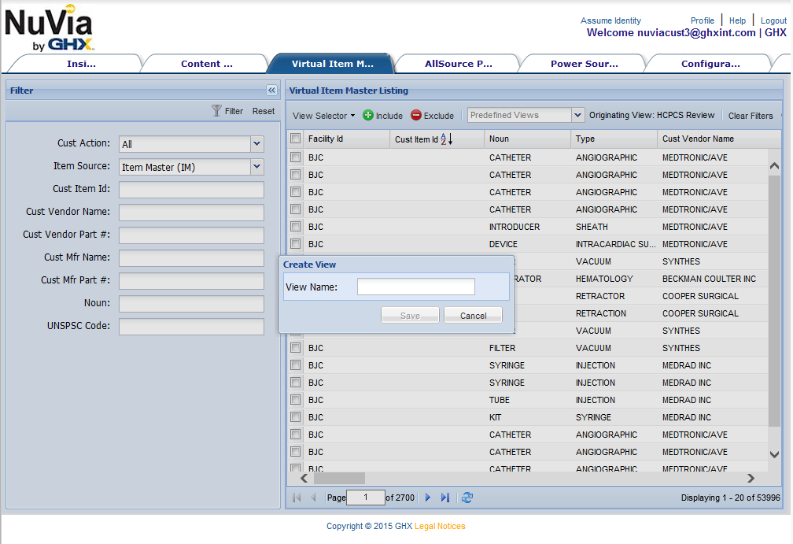The image size is (793, 544).
Task: Click the red Exclude button
Action: [x=433, y=116]
